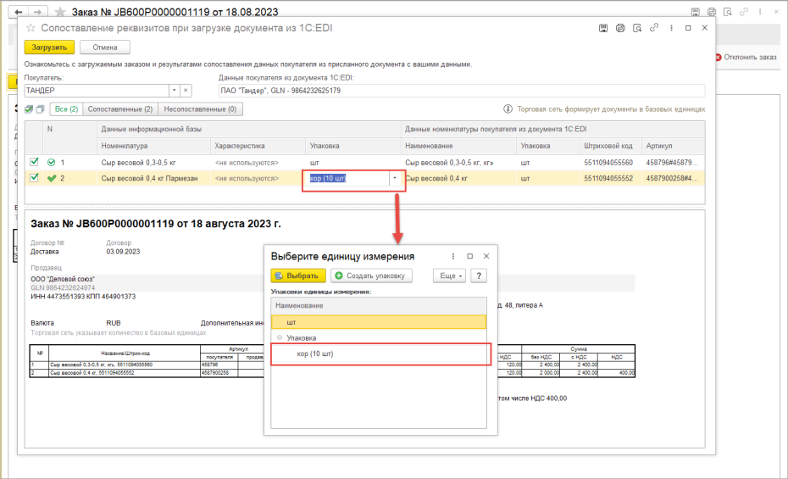Click row 1 Упаковка cell шт in base data

(352, 162)
